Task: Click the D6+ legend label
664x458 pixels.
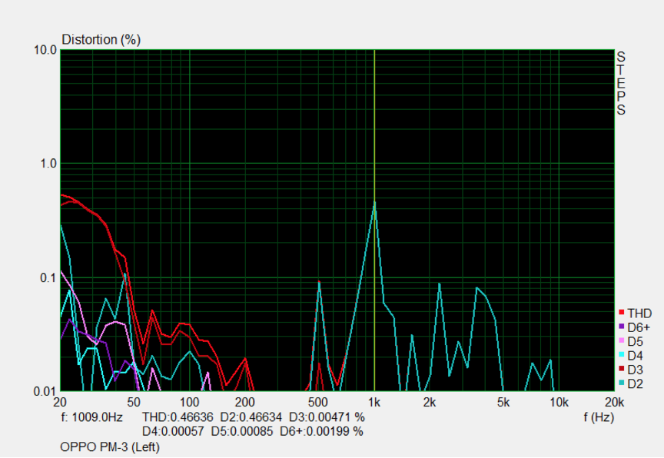Action: 639,327
